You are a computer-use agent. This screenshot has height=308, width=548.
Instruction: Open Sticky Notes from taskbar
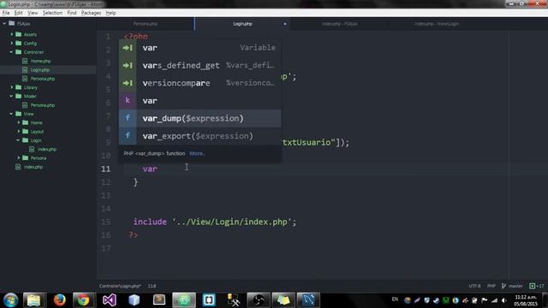pos(283,300)
